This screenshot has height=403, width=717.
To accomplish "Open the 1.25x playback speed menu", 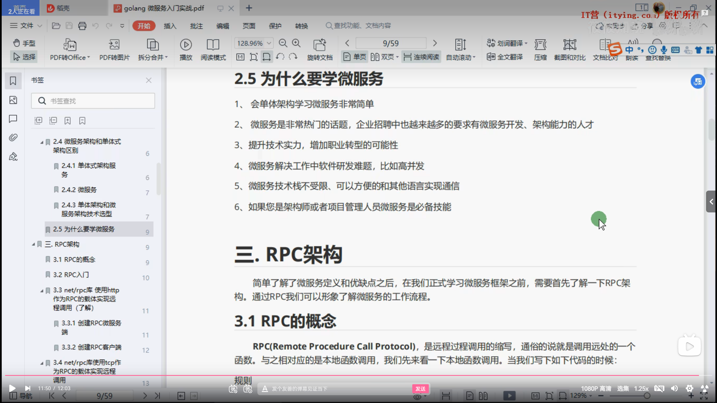I will pos(641,388).
